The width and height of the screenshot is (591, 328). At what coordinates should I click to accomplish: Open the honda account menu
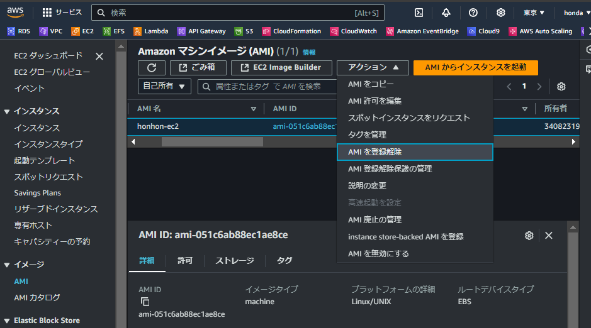click(x=577, y=13)
